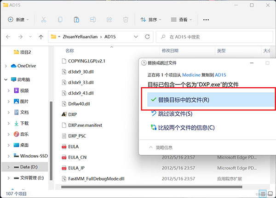This screenshot has width=276, height=198.
Task: Click the horizontal scrollbar of file list
Action: (x=151, y=187)
